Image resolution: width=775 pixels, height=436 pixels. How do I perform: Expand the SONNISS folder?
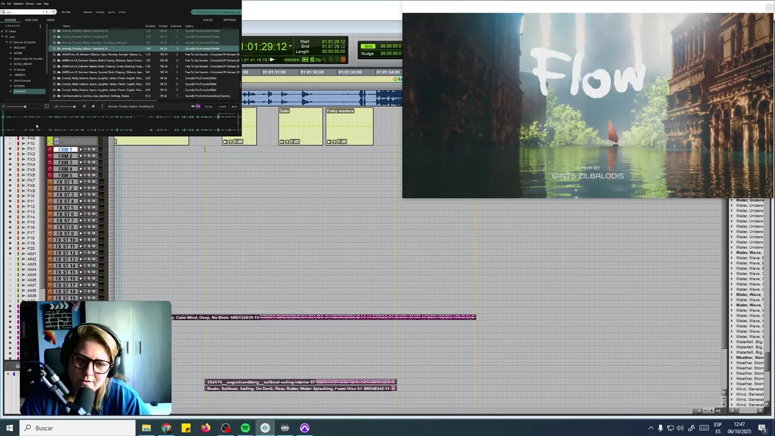point(10,86)
